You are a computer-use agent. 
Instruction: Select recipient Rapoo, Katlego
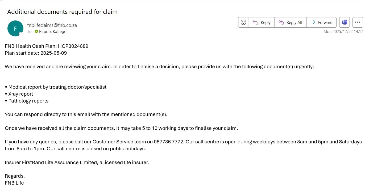click(53, 32)
